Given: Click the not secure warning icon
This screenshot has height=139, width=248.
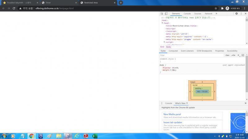Looking at the screenshot, I should coord(20,8).
